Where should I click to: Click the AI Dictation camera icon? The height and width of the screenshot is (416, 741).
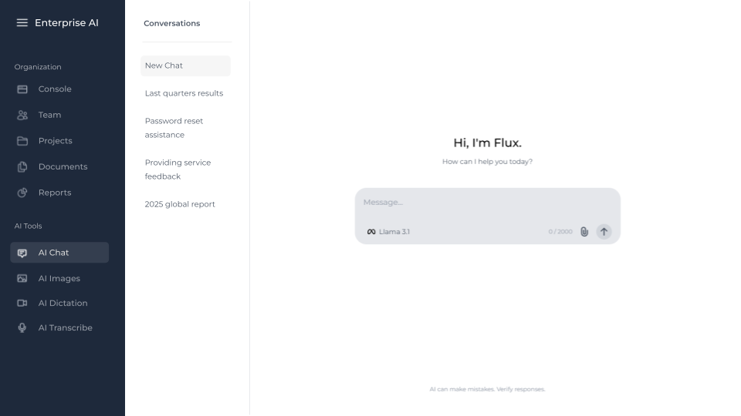22,304
